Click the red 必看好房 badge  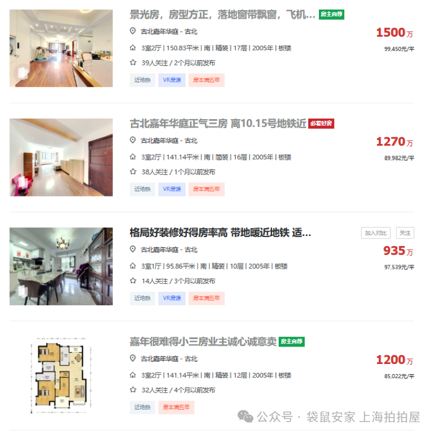tap(321, 124)
